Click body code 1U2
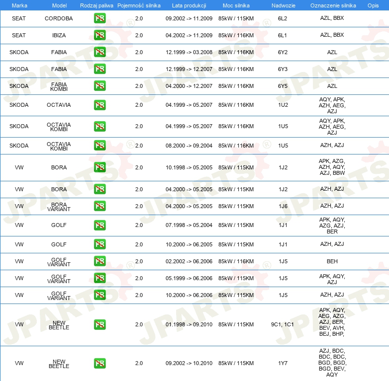The width and height of the screenshot is (389, 381). point(283,105)
